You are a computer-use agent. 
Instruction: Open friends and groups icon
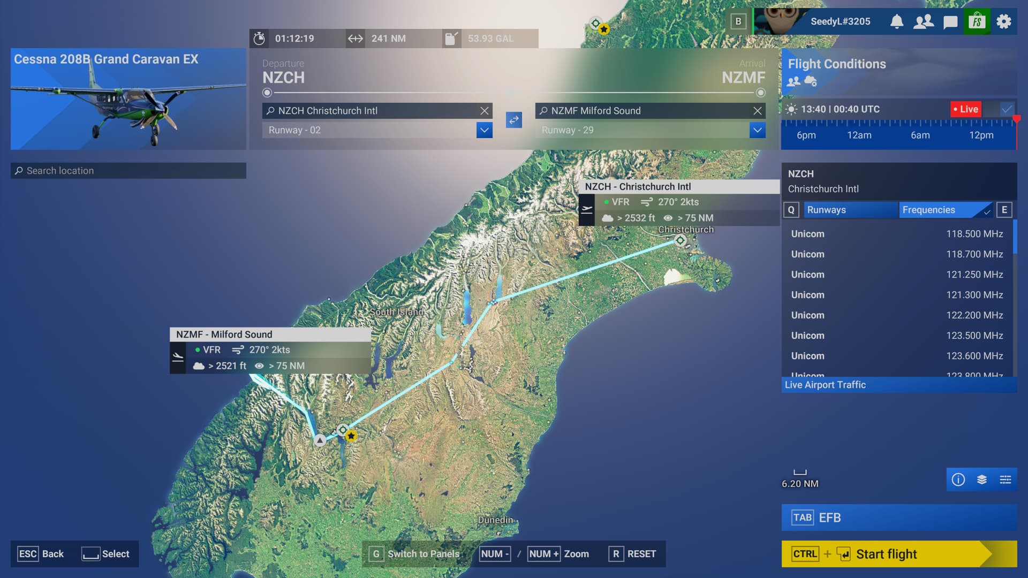[924, 21]
